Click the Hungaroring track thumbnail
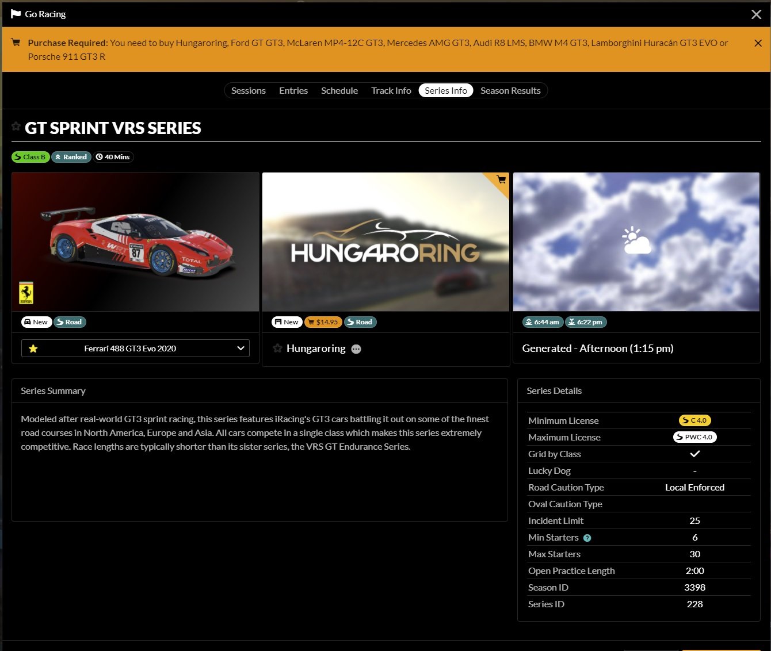This screenshot has width=771, height=651. pyautogui.click(x=385, y=242)
